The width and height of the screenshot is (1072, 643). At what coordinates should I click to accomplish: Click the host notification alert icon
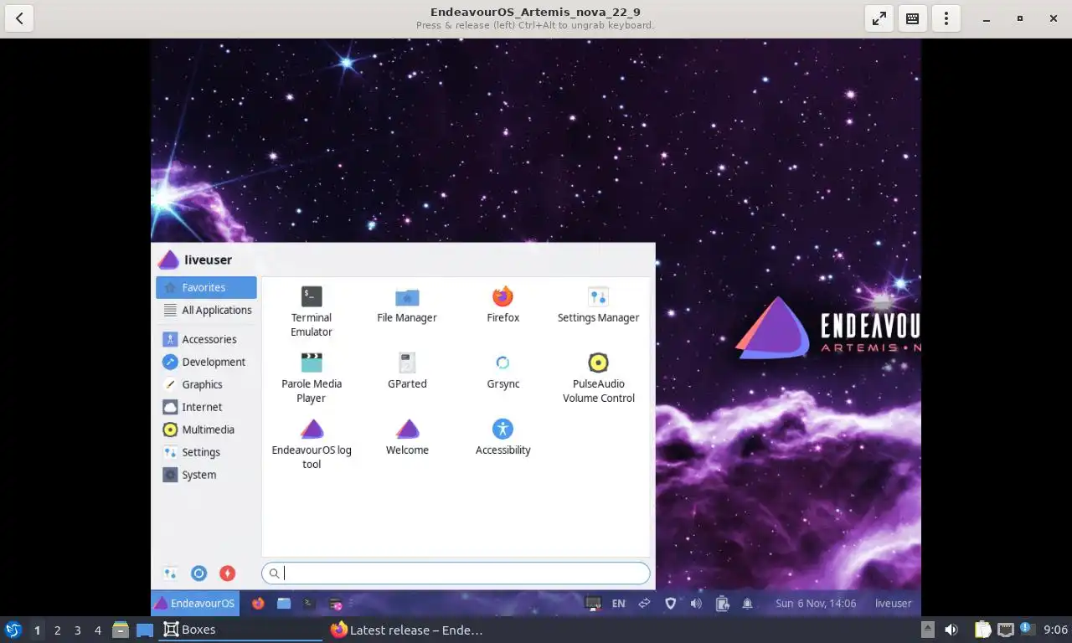pos(1027,628)
